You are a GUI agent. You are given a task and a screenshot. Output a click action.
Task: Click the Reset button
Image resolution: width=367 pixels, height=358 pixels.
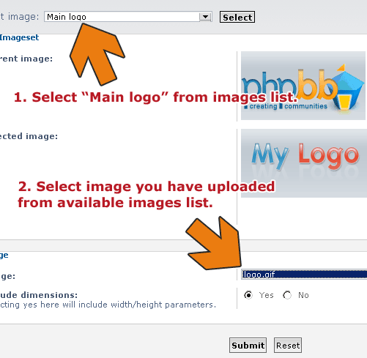click(x=288, y=346)
